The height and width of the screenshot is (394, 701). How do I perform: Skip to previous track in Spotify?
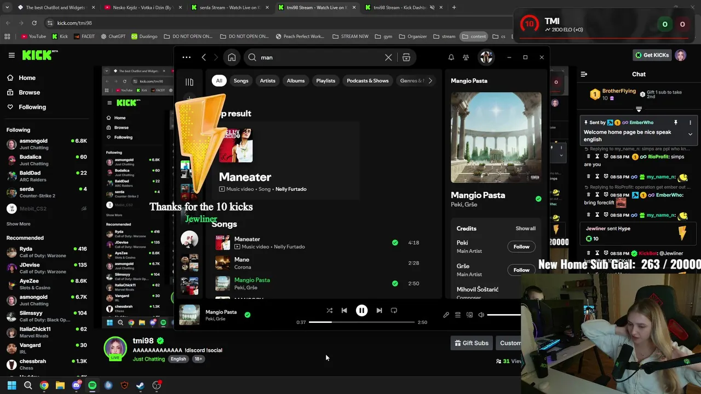tap(344, 310)
